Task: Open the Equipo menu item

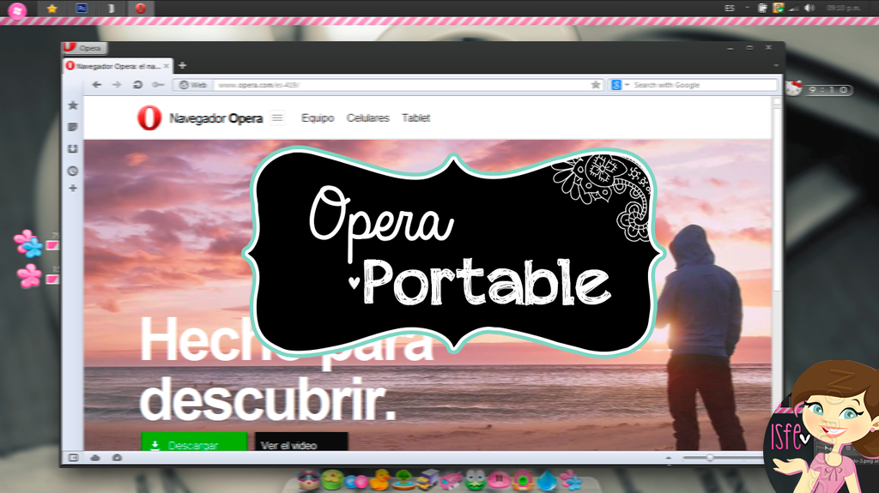Action: [318, 117]
